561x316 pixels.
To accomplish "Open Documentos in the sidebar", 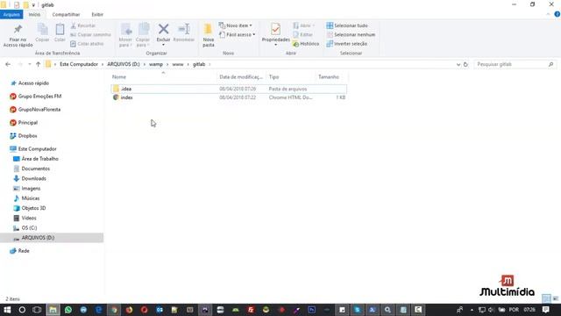I will (35, 169).
